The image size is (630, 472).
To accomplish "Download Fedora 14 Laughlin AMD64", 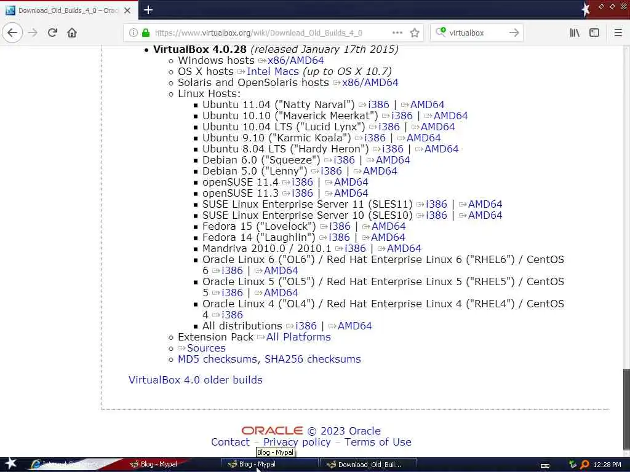I will (388, 238).
